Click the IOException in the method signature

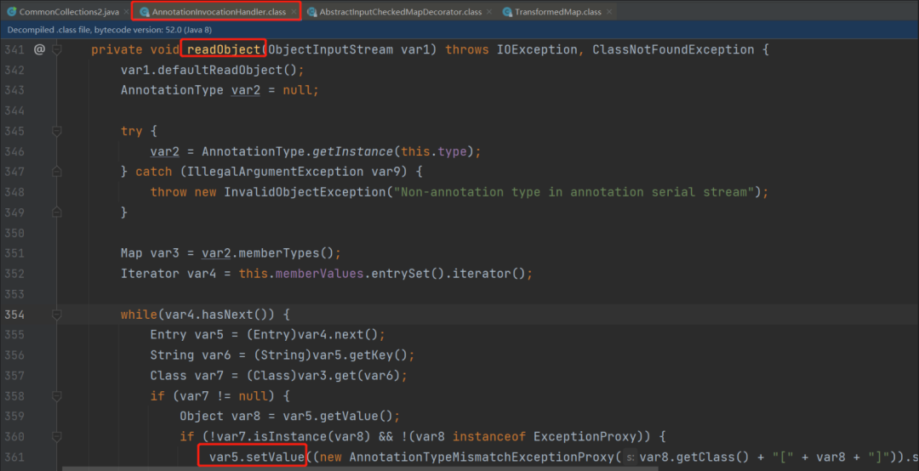pyautogui.click(x=538, y=50)
